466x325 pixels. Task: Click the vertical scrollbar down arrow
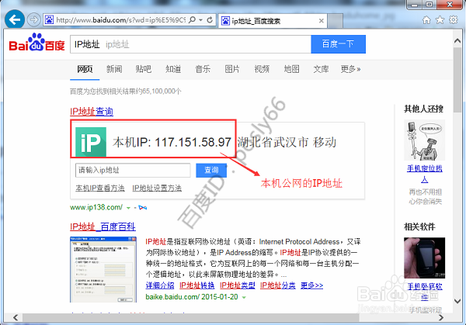coord(457,301)
